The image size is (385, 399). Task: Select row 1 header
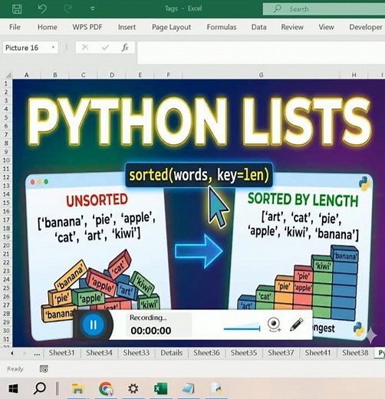coord(6,84)
